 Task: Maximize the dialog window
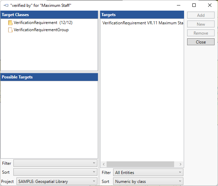click(x=194, y=5)
